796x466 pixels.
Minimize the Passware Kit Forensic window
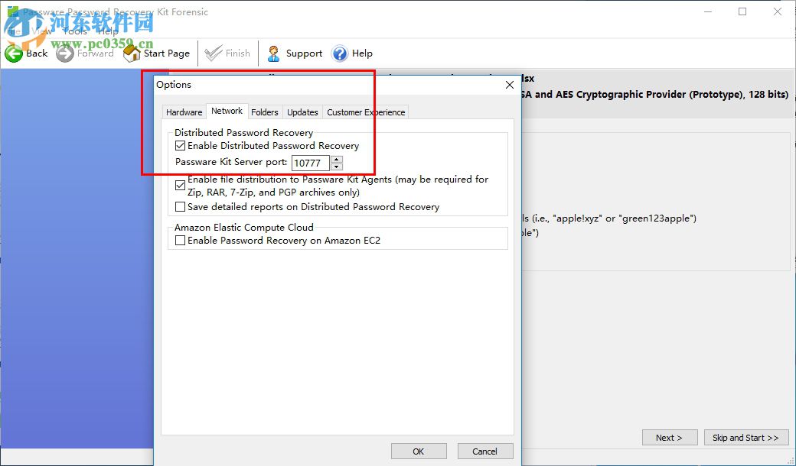708,11
